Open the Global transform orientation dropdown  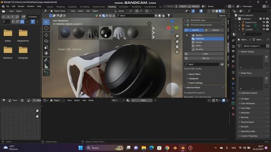click(121, 11)
